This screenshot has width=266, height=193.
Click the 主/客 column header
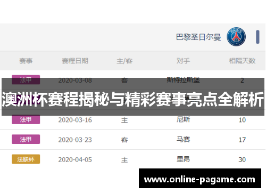(x=124, y=61)
